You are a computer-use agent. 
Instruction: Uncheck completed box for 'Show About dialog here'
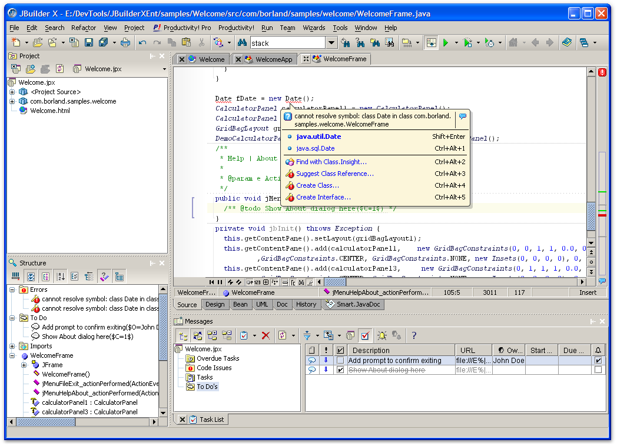coord(340,370)
